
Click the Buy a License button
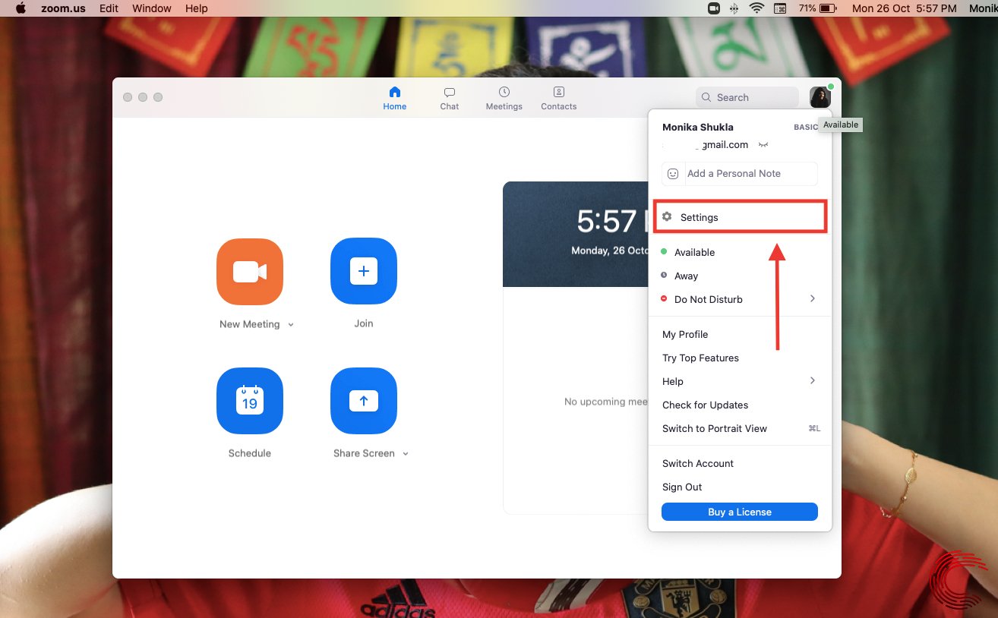coord(739,512)
